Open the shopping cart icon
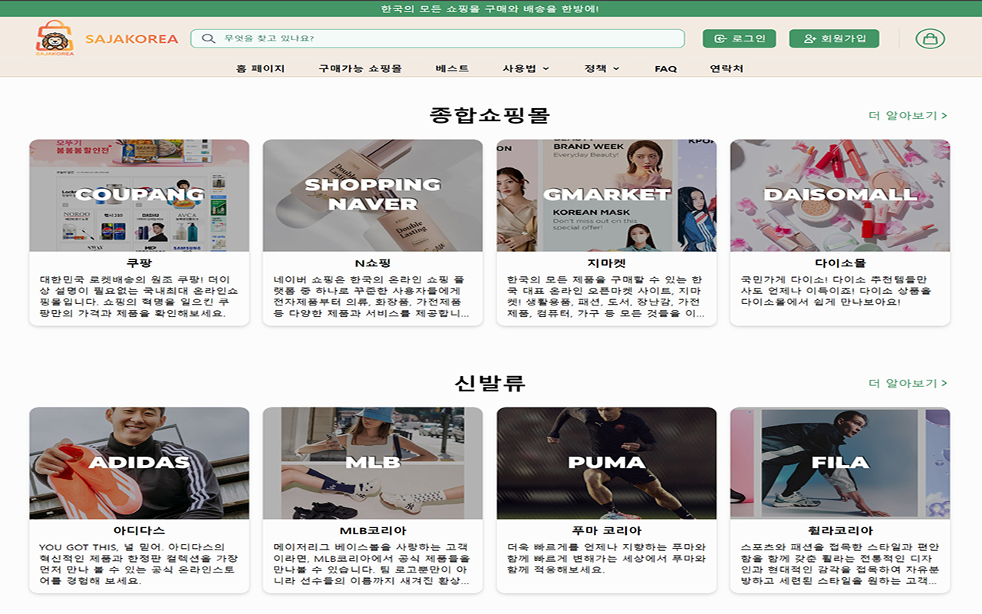982x614 pixels. [930, 38]
